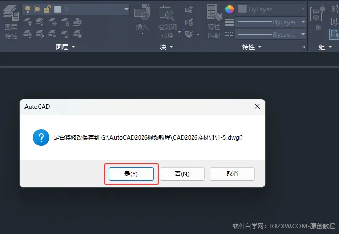Click the lineweight bars icon

pyautogui.click(x=230, y=22)
